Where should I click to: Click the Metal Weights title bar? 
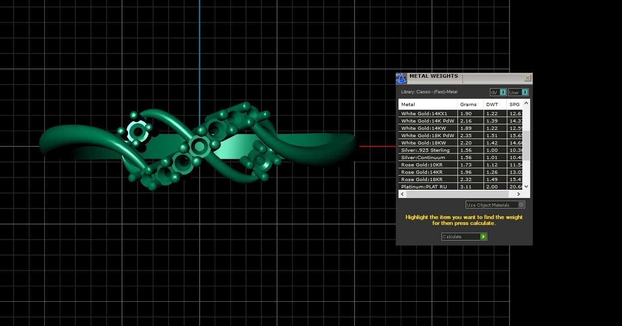click(x=465, y=78)
